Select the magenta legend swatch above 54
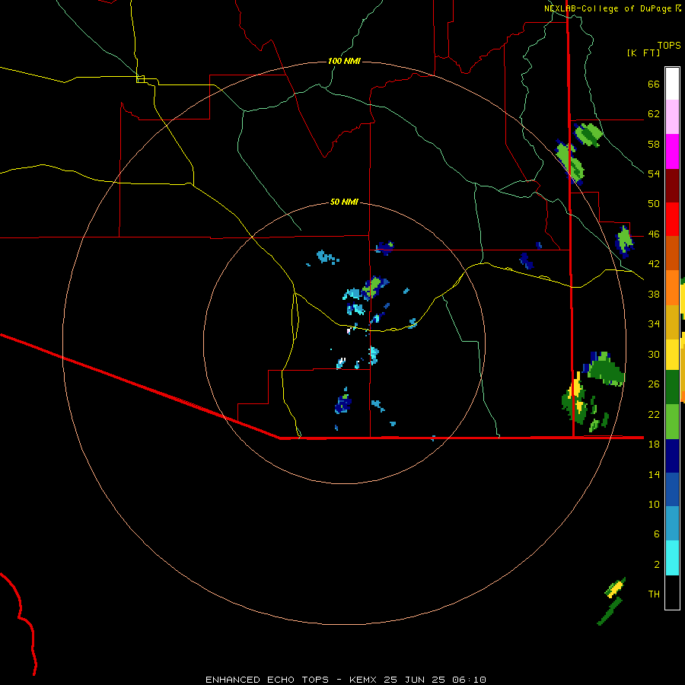 click(672, 151)
